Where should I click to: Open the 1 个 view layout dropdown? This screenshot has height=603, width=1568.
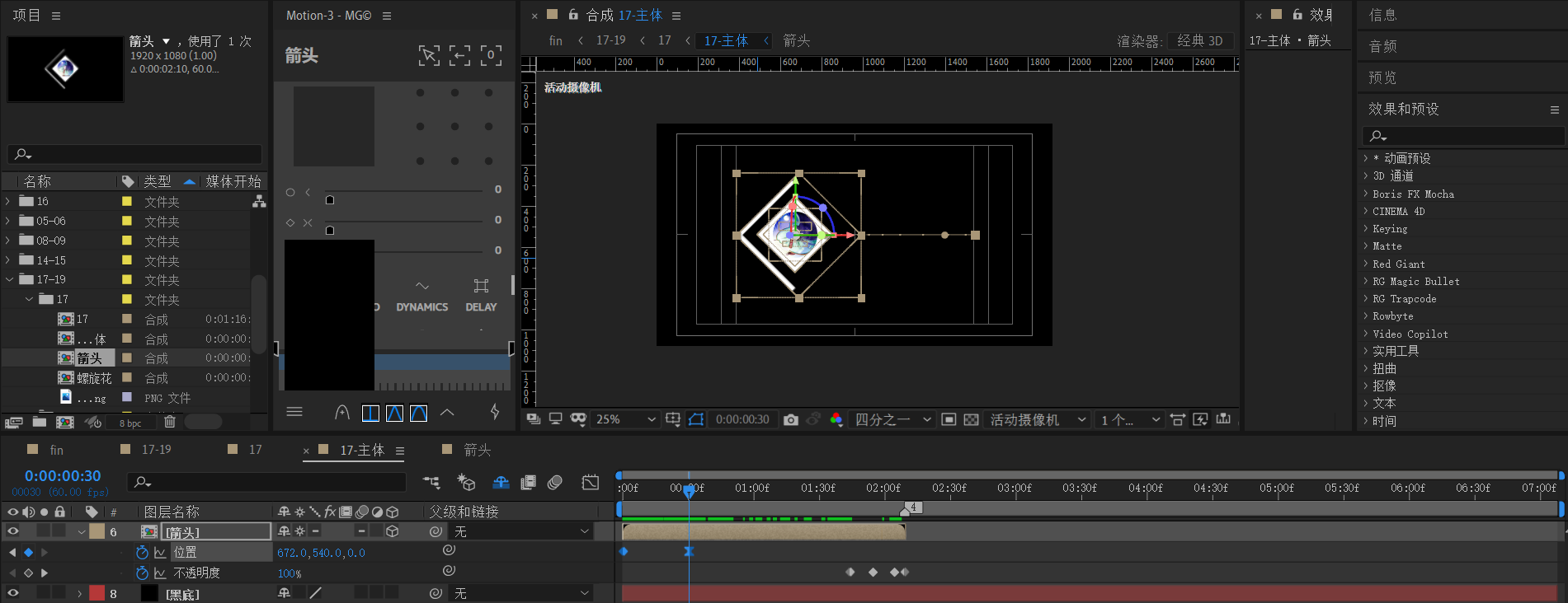coord(1129,419)
